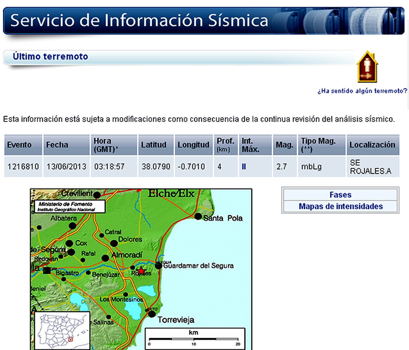Click the Evento column header

tap(23, 145)
